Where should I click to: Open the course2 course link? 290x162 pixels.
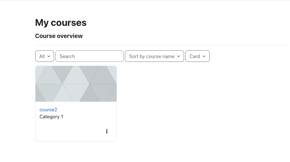48,110
